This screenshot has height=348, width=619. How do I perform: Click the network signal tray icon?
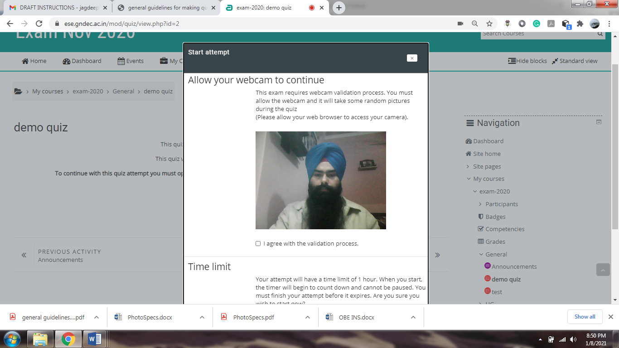coord(562,339)
